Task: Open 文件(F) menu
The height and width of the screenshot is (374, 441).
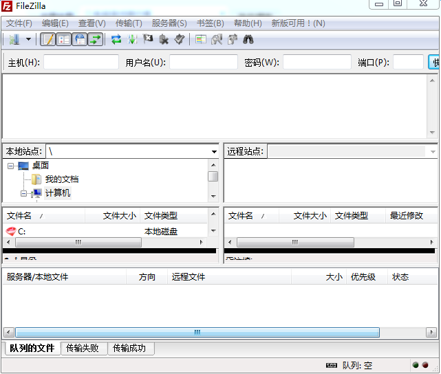Action: 19,23
